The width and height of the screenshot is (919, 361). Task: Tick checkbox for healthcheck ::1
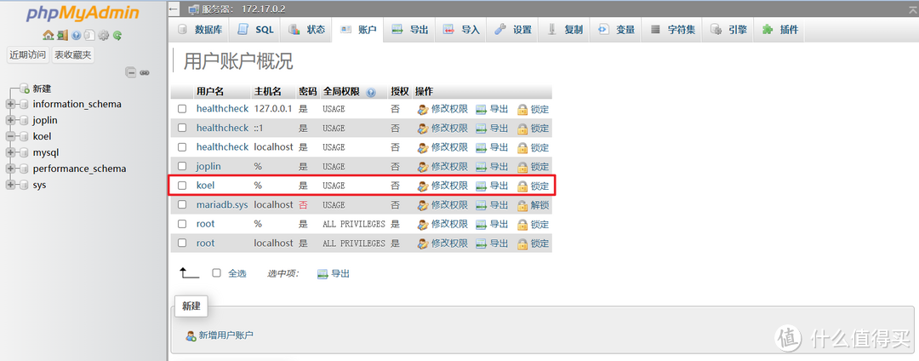pyautogui.click(x=182, y=128)
